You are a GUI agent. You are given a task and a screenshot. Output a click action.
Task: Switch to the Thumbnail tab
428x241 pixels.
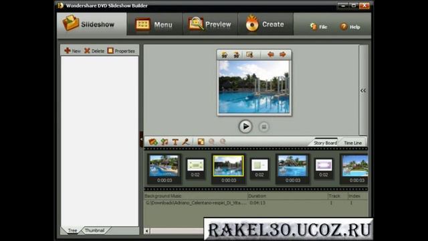94,230
